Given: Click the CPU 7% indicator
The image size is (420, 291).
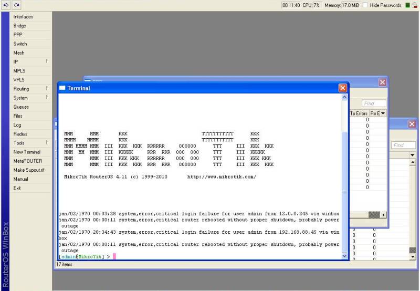Looking at the screenshot, I should coord(311,5).
